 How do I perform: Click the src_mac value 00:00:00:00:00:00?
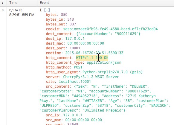click(x=83, y=120)
